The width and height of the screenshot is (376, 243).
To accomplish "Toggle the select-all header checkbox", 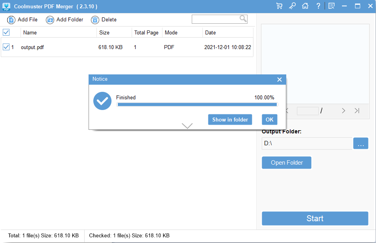I will pos(6,32).
